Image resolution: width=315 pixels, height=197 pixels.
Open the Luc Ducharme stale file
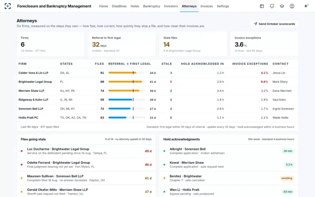tap(86, 151)
